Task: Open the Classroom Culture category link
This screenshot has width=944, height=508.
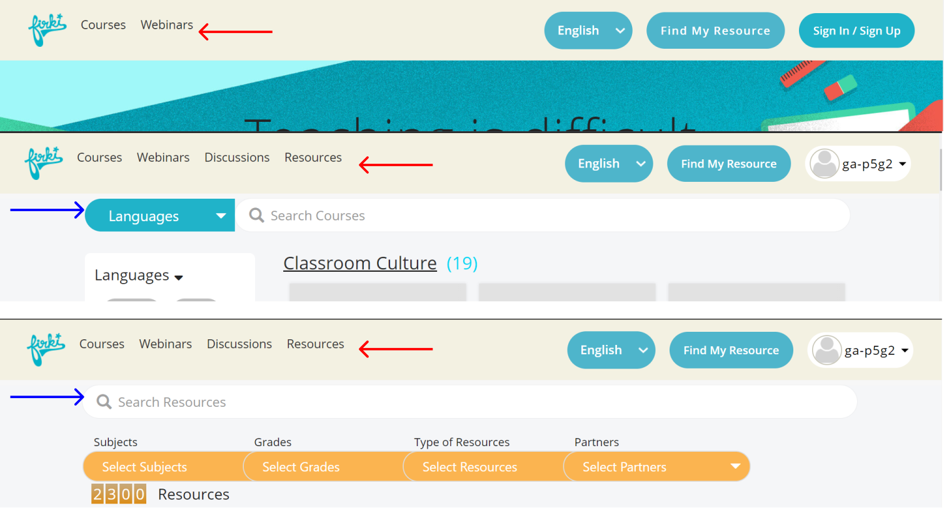Action: (x=360, y=264)
